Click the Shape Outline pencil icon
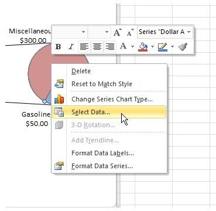The image size is (216, 211). 163,47
